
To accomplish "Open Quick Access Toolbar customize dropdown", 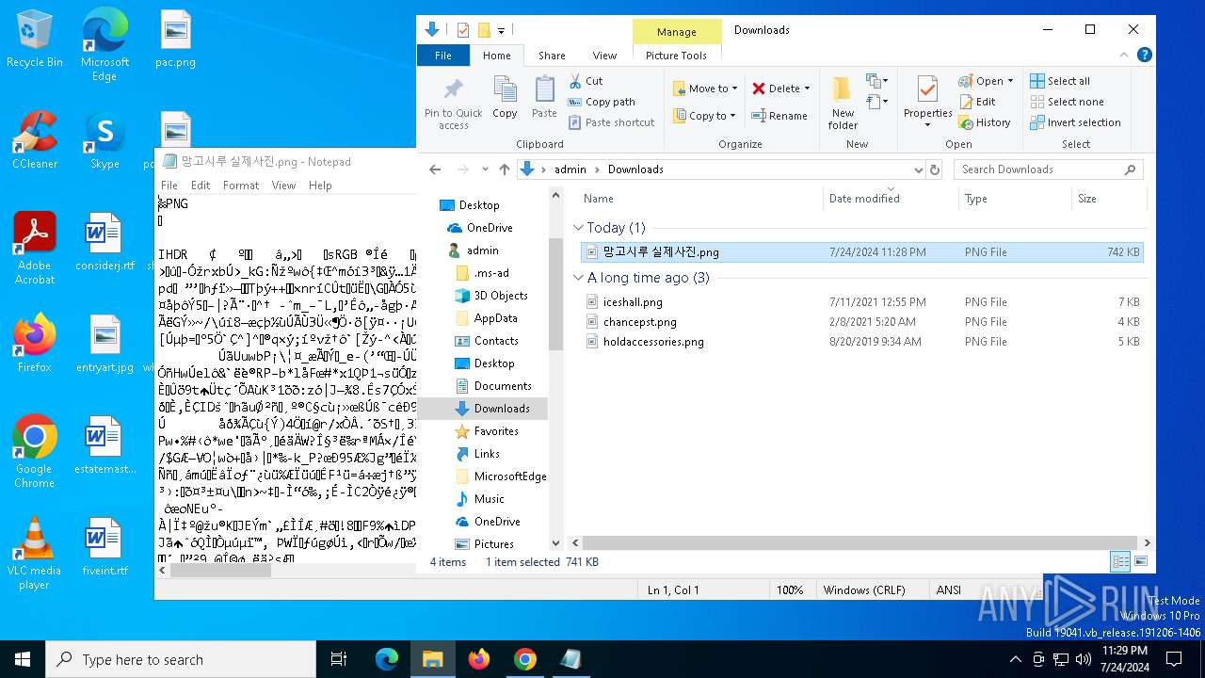I will (x=502, y=30).
